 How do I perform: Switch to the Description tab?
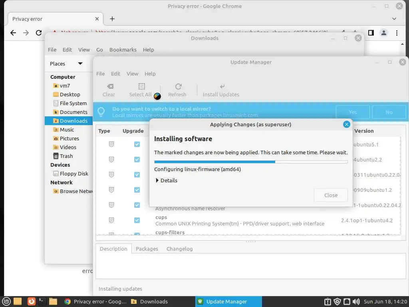(x=113, y=249)
